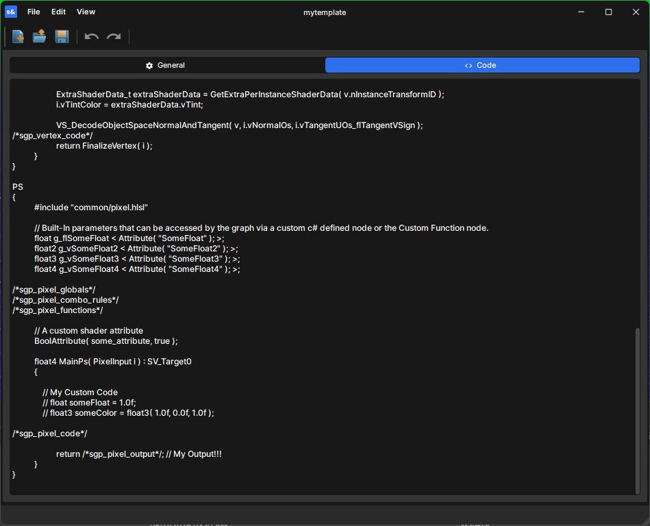Image resolution: width=650 pixels, height=526 pixels.
Task: Save the template with floppy disk icon
Action: coord(62,36)
